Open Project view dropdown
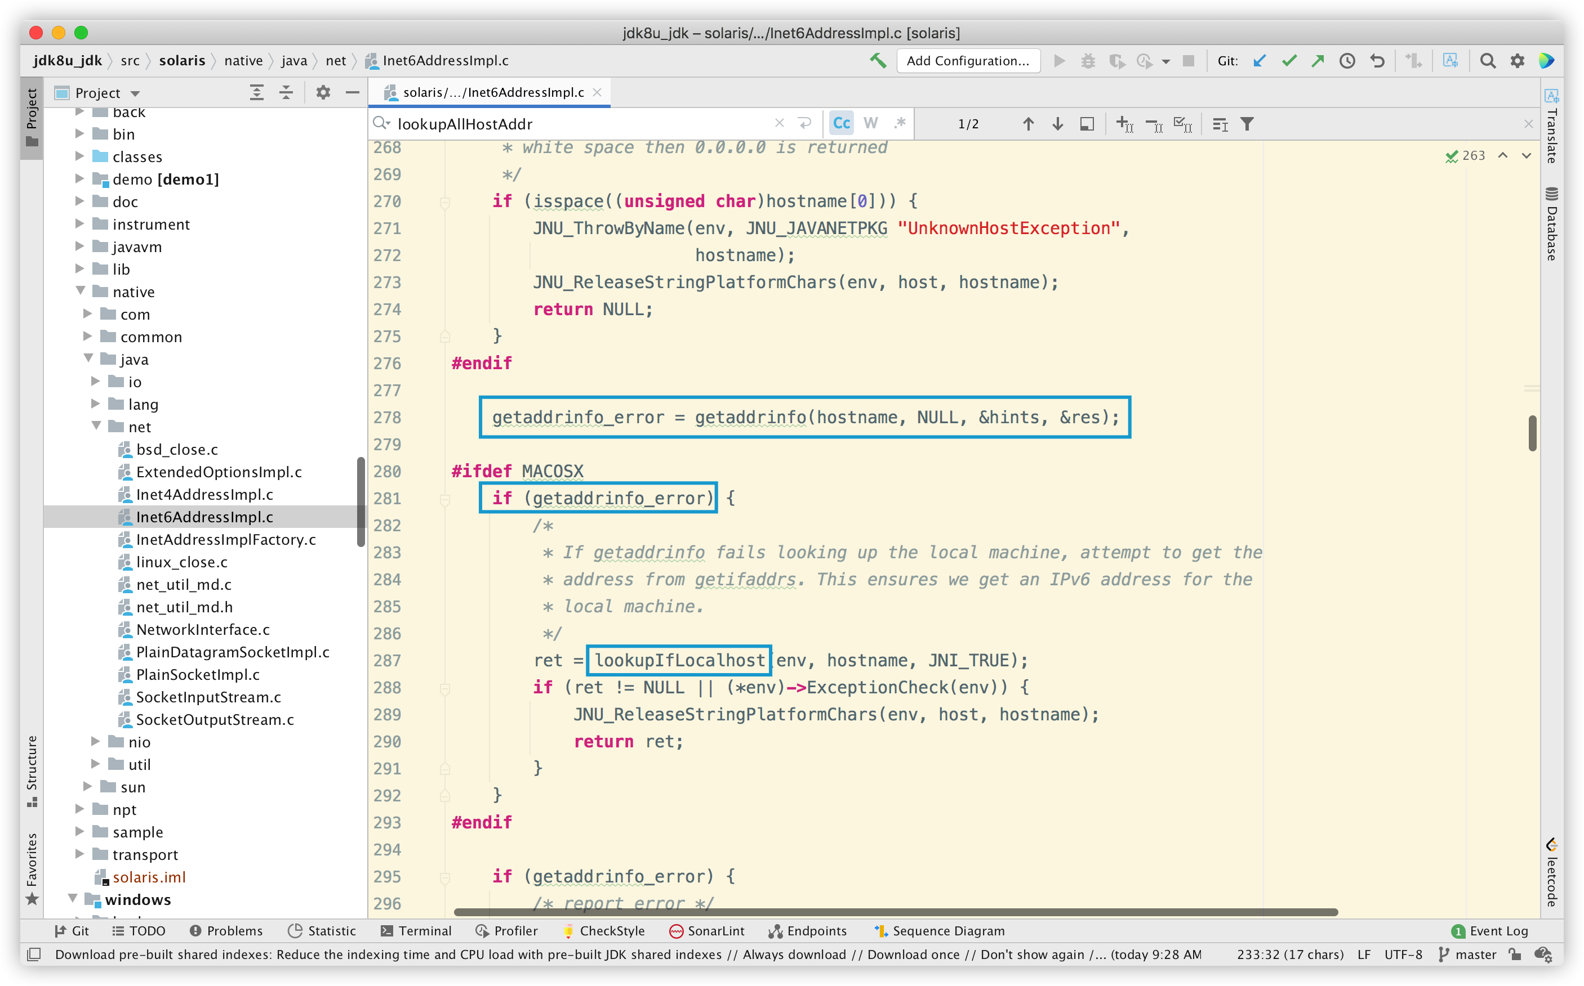This screenshot has height=986, width=1584. (136, 93)
